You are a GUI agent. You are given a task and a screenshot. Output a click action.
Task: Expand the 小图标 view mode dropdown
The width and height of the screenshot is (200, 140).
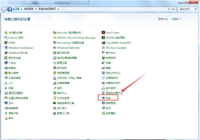pyautogui.click(x=176, y=19)
